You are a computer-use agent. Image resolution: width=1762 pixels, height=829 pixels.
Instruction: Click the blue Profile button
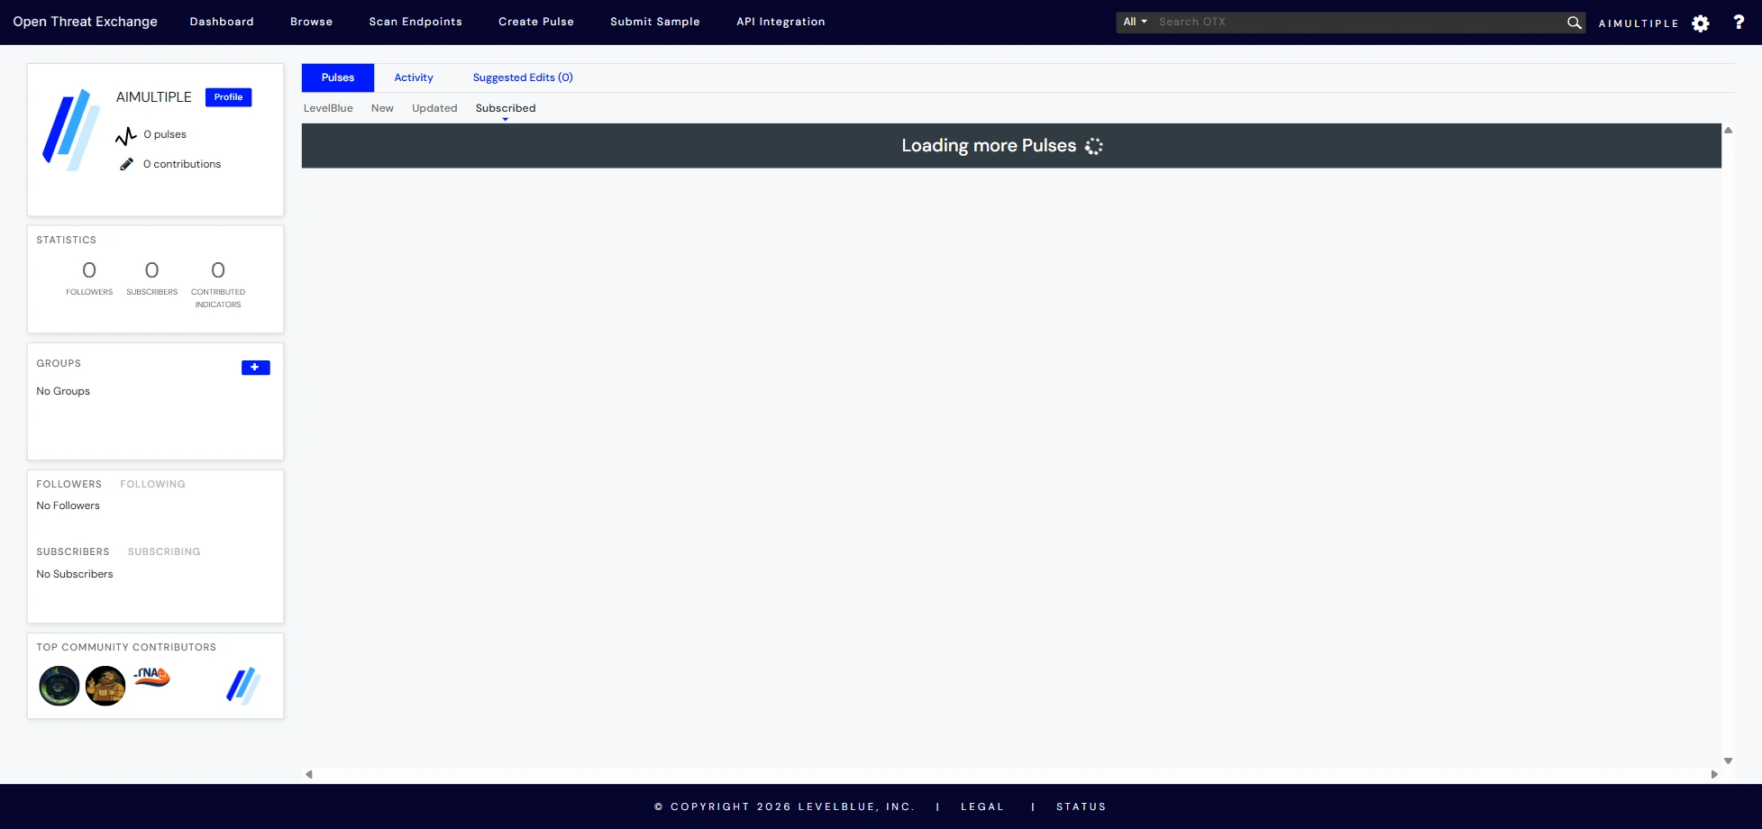(x=228, y=97)
